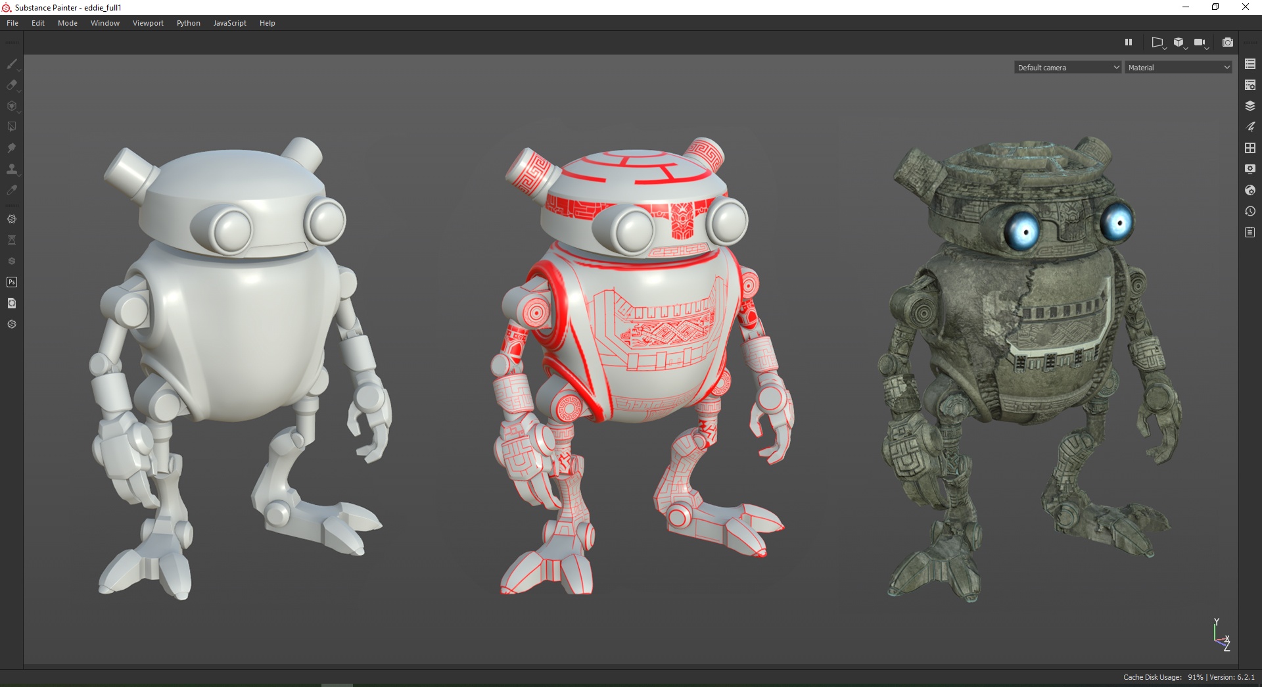Select the Polygon Fill tool
Screen dimensions: 1262x687
pos(12,127)
